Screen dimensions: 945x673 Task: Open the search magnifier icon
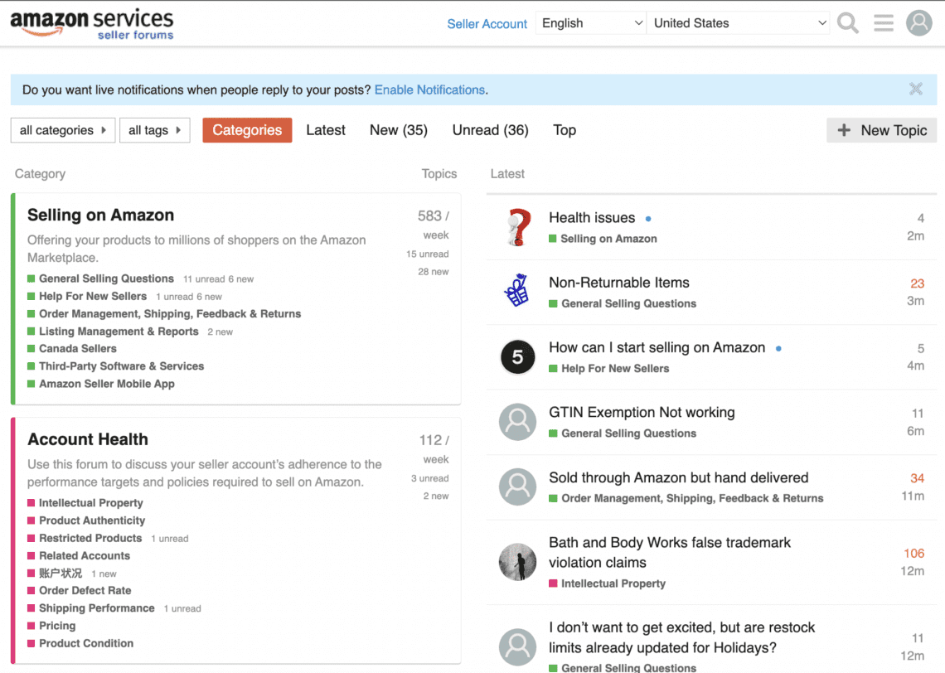click(847, 22)
